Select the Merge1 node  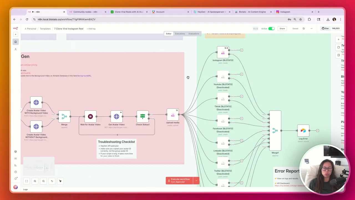coord(275,131)
